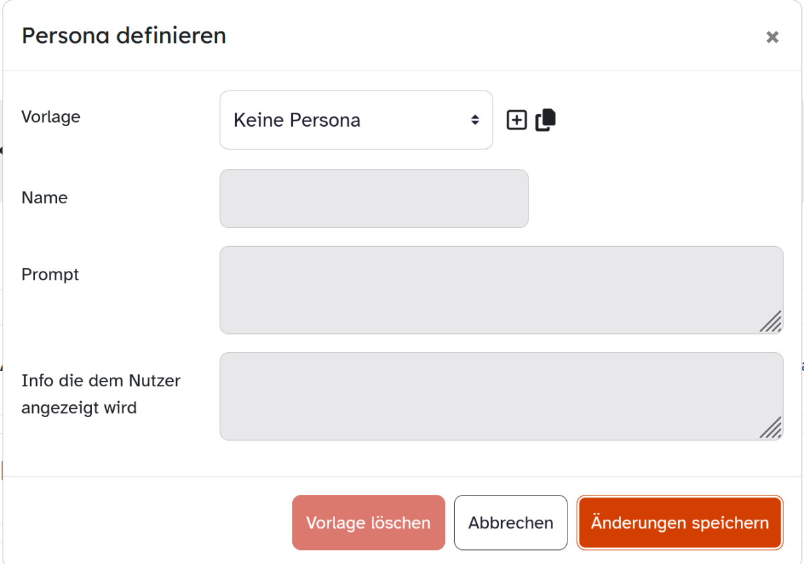Open the Vorlage dropdown
The image size is (804, 564).
pyautogui.click(x=356, y=120)
